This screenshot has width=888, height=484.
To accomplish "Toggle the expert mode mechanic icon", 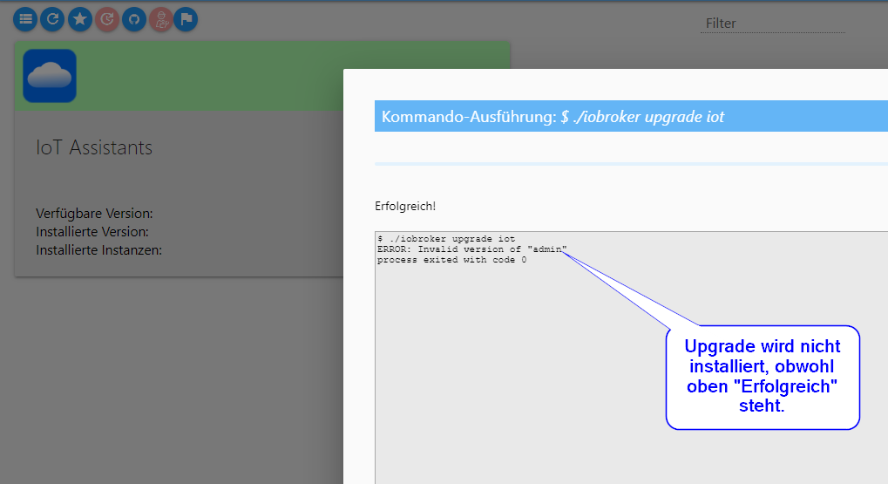I will [x=161, y=19].
